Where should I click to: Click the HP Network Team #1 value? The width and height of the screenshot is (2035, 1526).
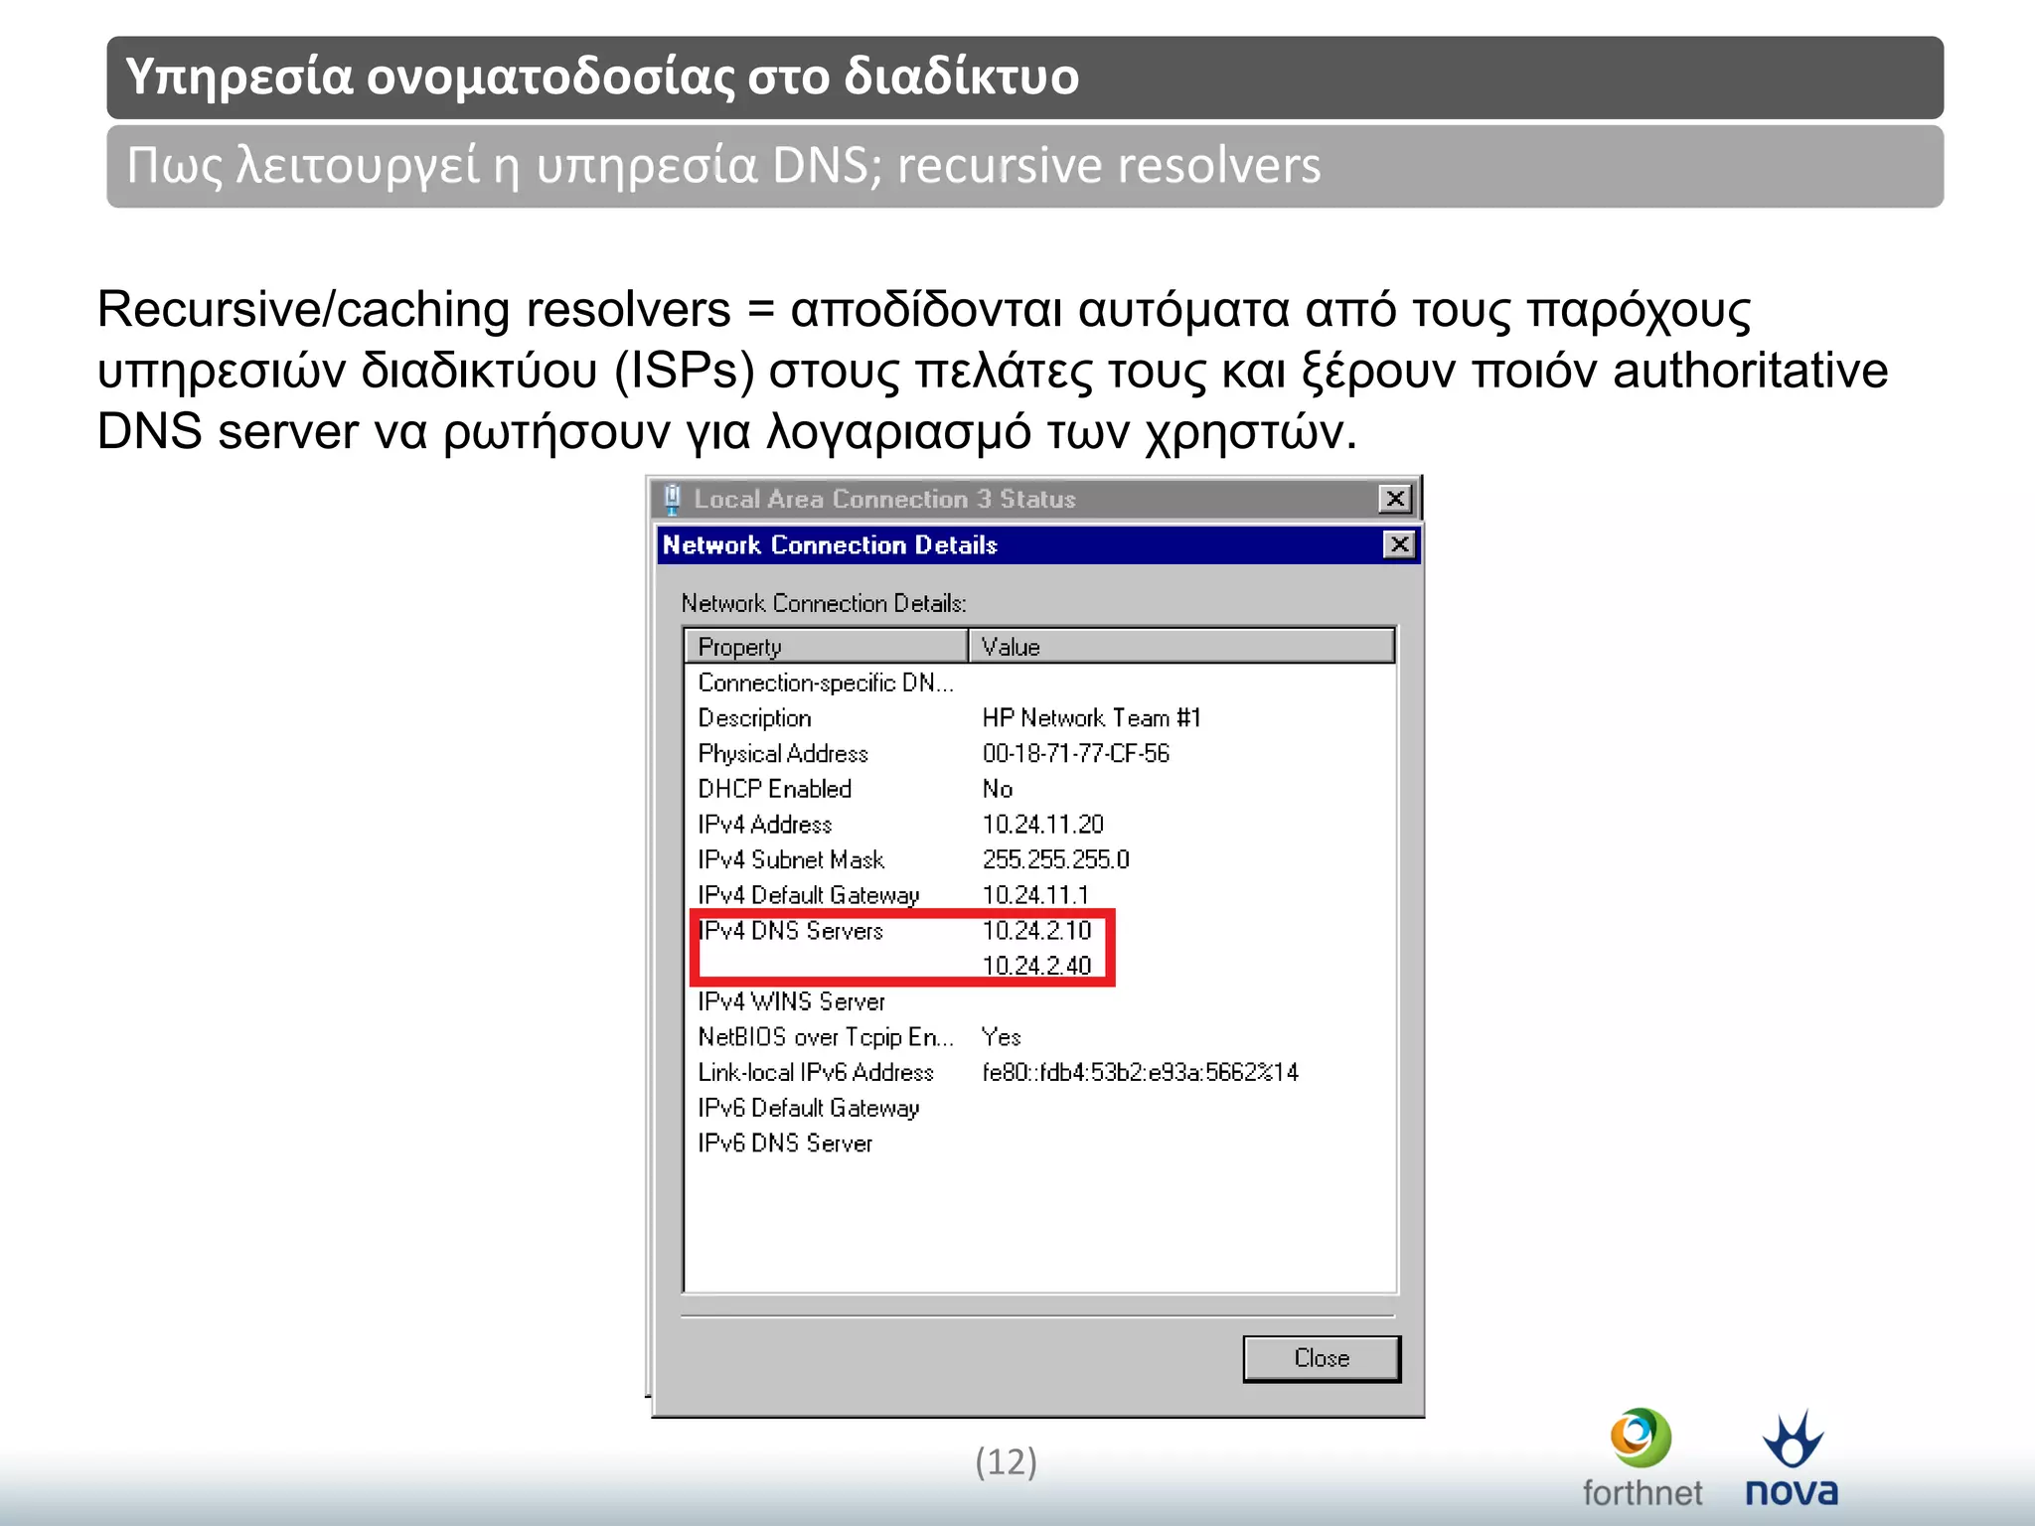pos(1091,718)
